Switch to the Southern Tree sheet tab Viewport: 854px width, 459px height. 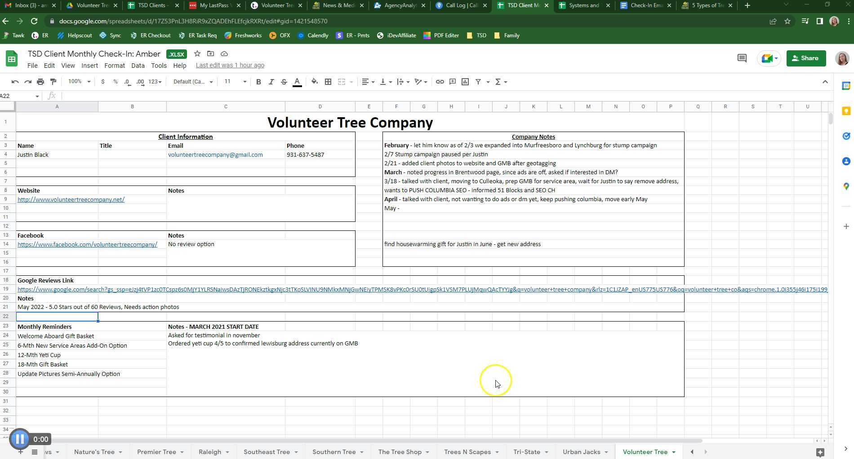pyautogui.click(x=334, y=452)
